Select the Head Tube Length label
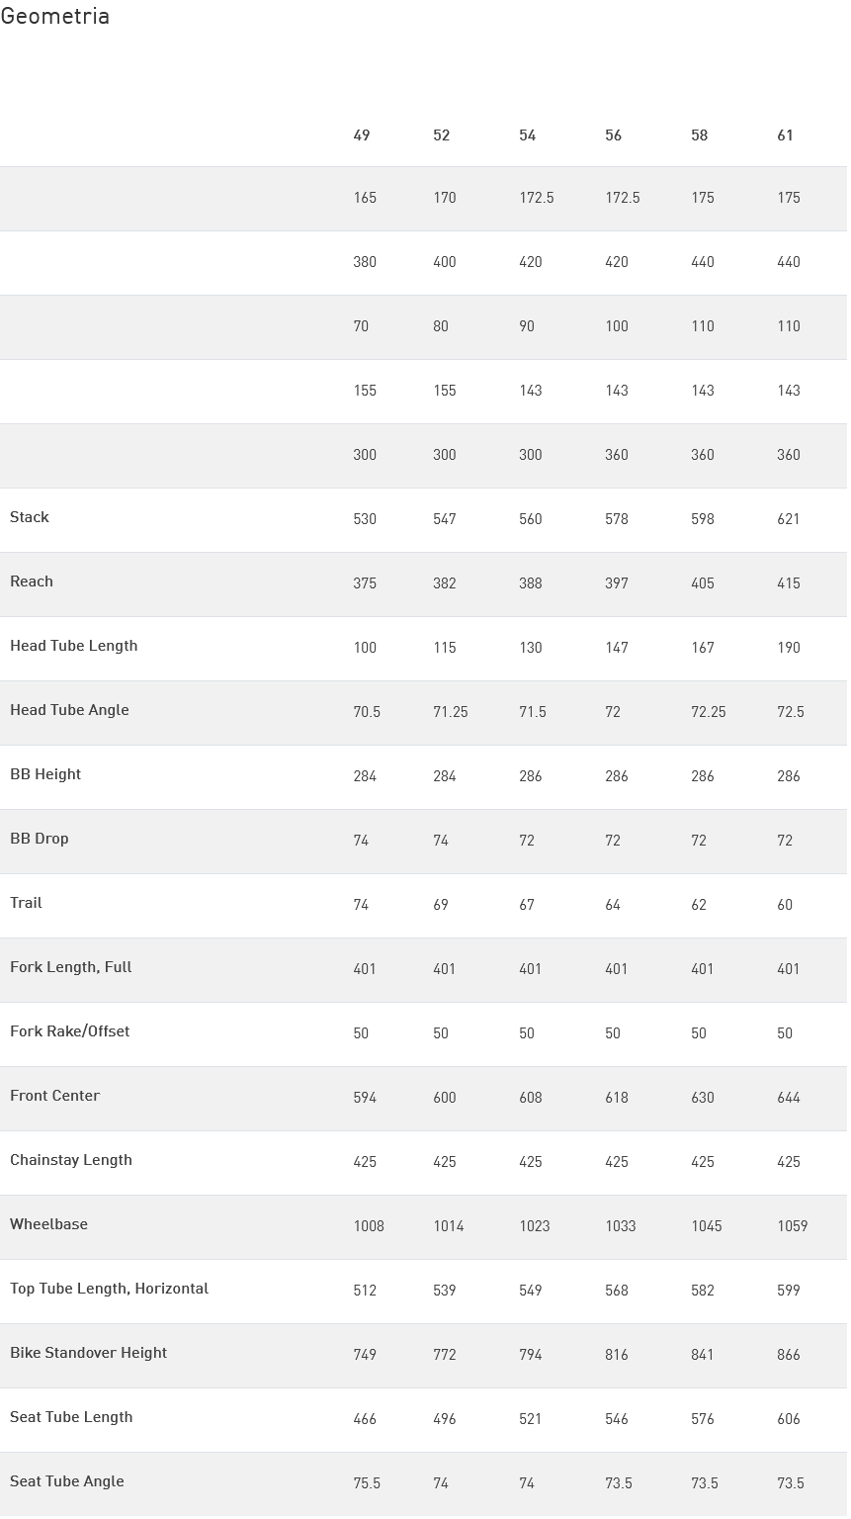Image resolution: width=851 pixels, height=1519 pixels. pyautogui.click(x=74, y=646)
